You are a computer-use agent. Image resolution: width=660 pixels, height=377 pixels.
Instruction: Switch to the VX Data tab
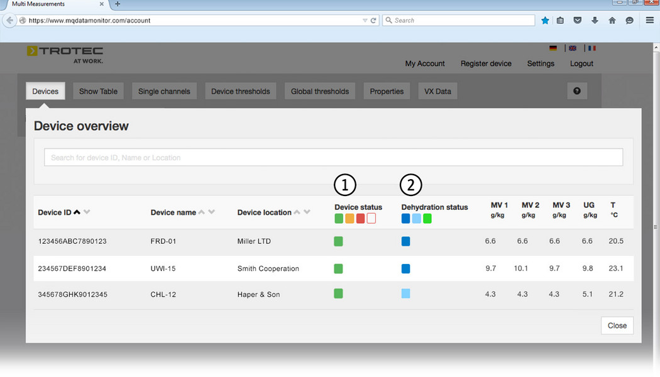[x=437, y=91]
